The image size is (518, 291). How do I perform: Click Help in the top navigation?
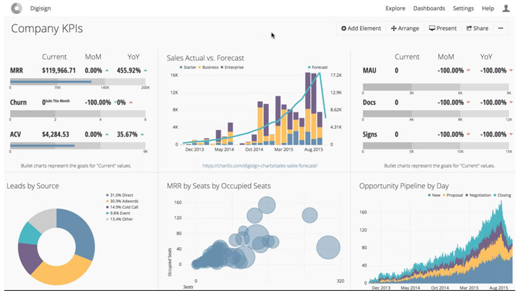pyautogui.click(x=488, y=8)
